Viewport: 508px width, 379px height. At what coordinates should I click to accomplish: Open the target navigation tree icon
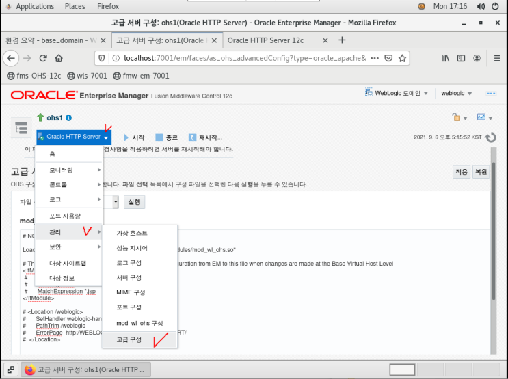pos(21,128)
